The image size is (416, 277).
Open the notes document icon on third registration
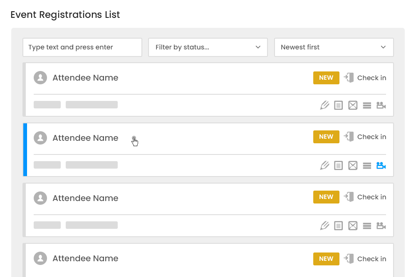click(x=338, y=226)
